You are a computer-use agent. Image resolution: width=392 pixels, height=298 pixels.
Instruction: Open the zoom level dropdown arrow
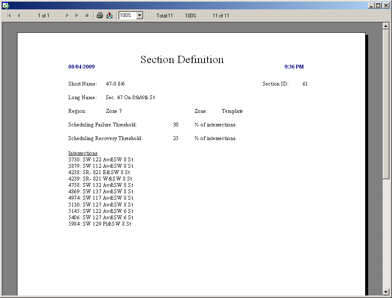tap(139, 16)
